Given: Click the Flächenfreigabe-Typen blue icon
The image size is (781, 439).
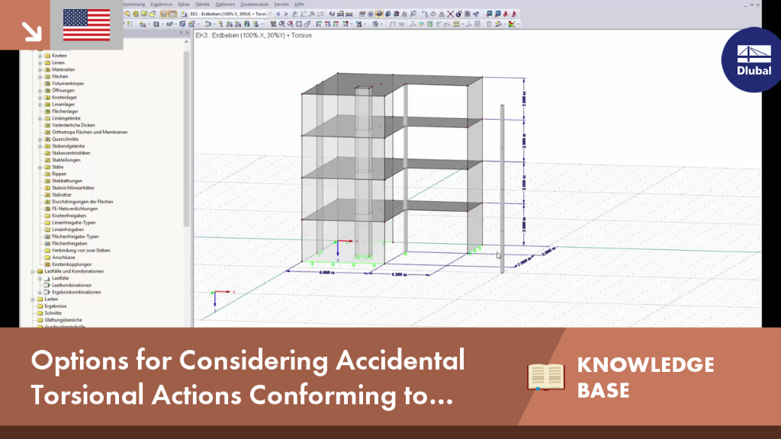Looking at the screenshot, I should [47, 236].
